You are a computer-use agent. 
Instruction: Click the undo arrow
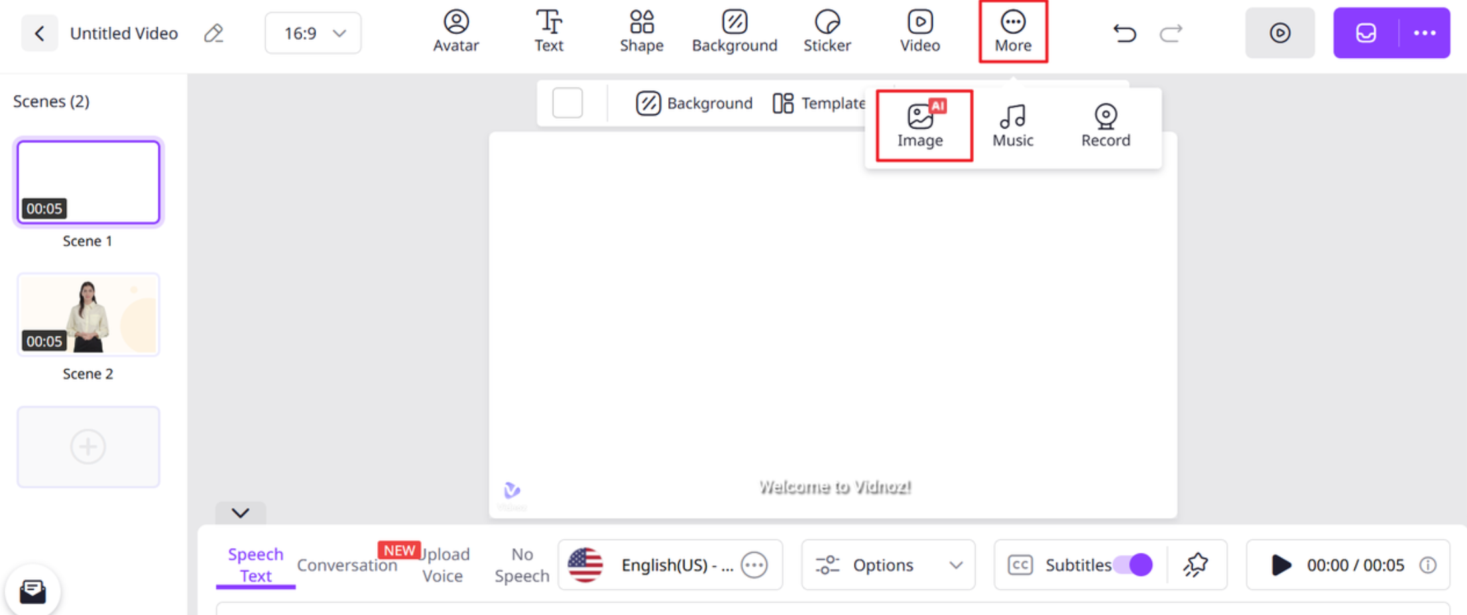tap(1124, 32)
